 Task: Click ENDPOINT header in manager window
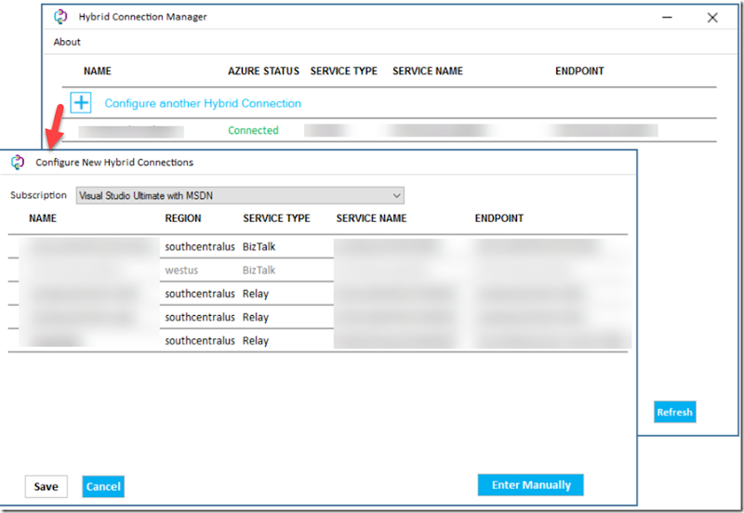(579, 72)
